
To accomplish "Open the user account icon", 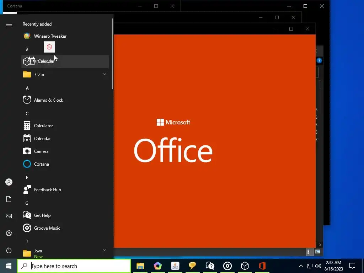I will pyautogui.click(x=9, y=182).
